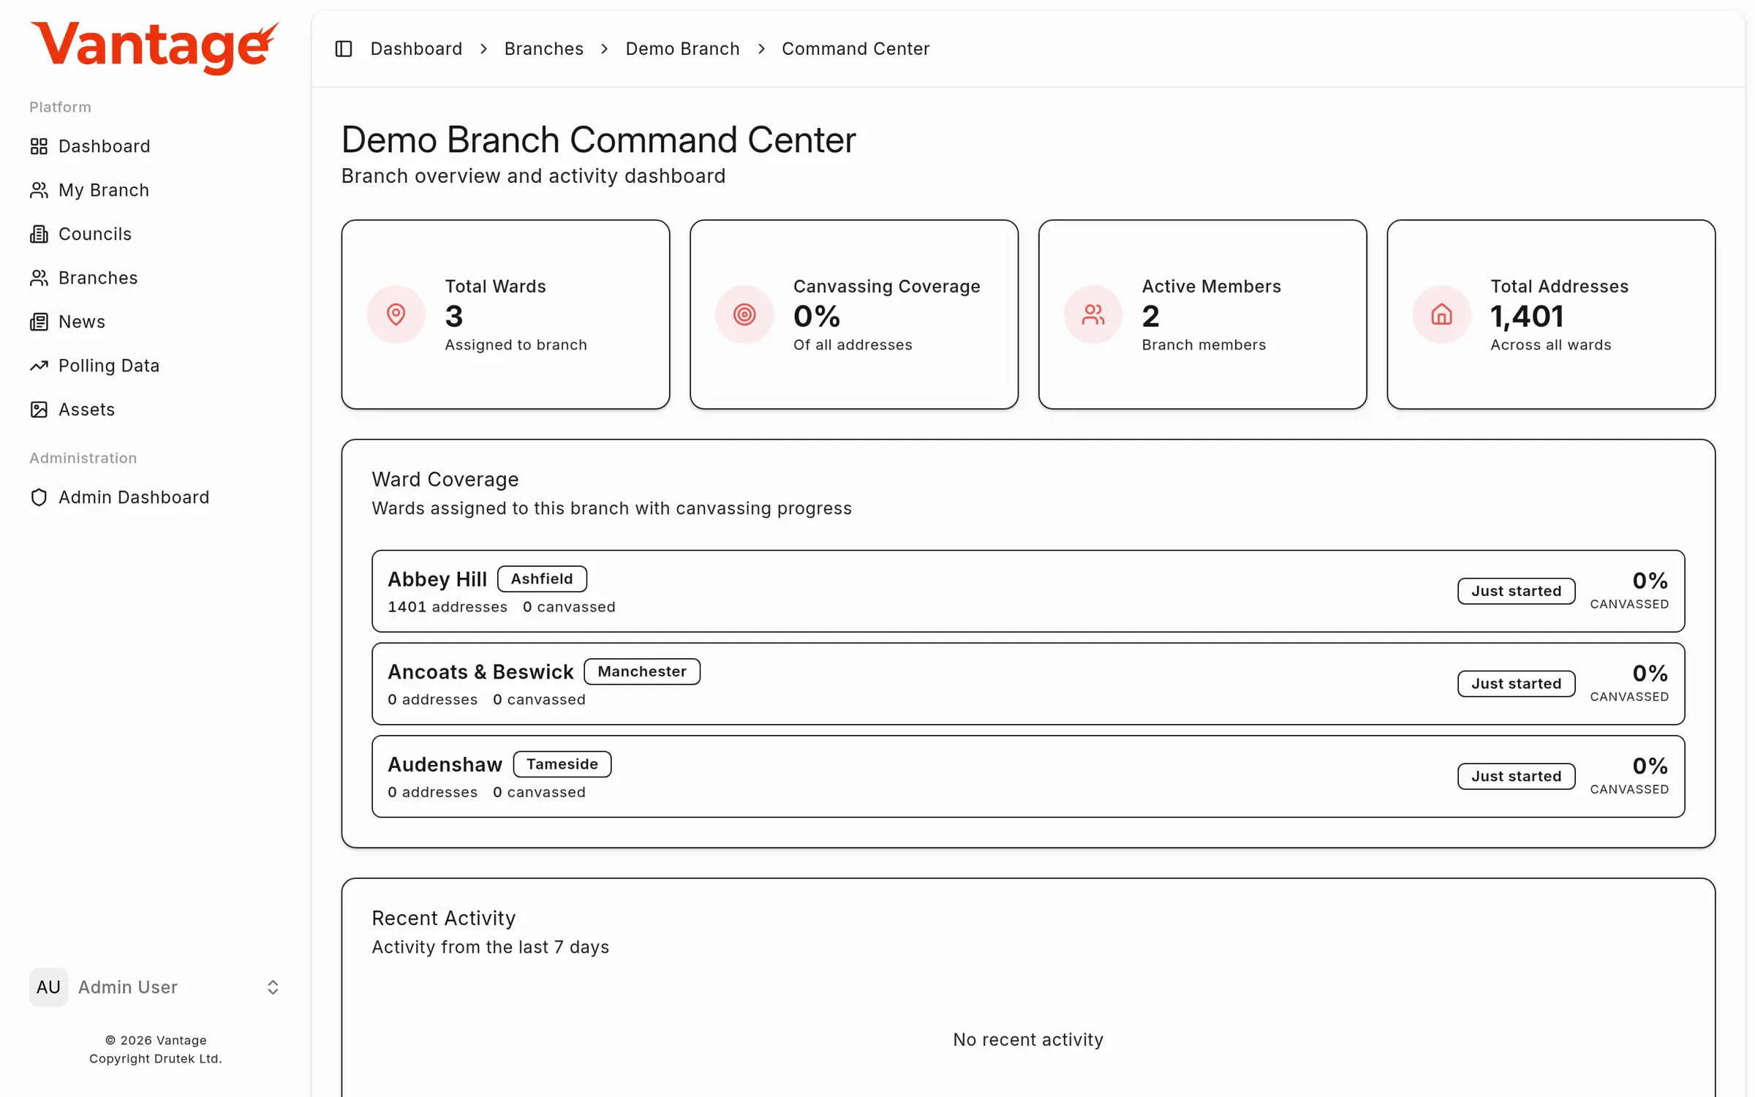Click the Councils building icon
Screen dimensions: 1755x1097
(39, 234)
